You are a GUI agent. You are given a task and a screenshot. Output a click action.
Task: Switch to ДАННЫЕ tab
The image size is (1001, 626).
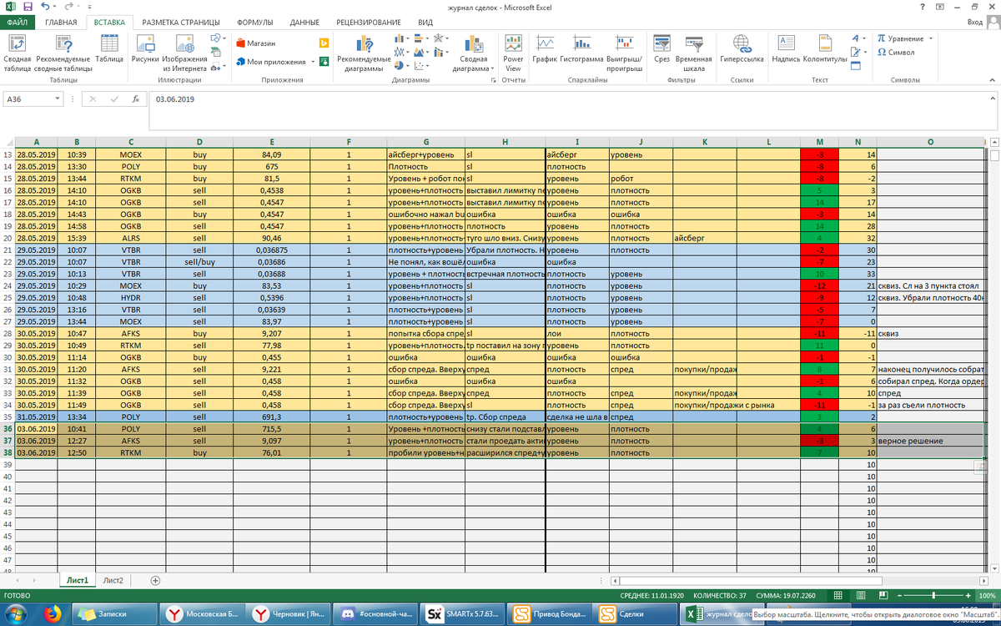(x=304, y=23)
